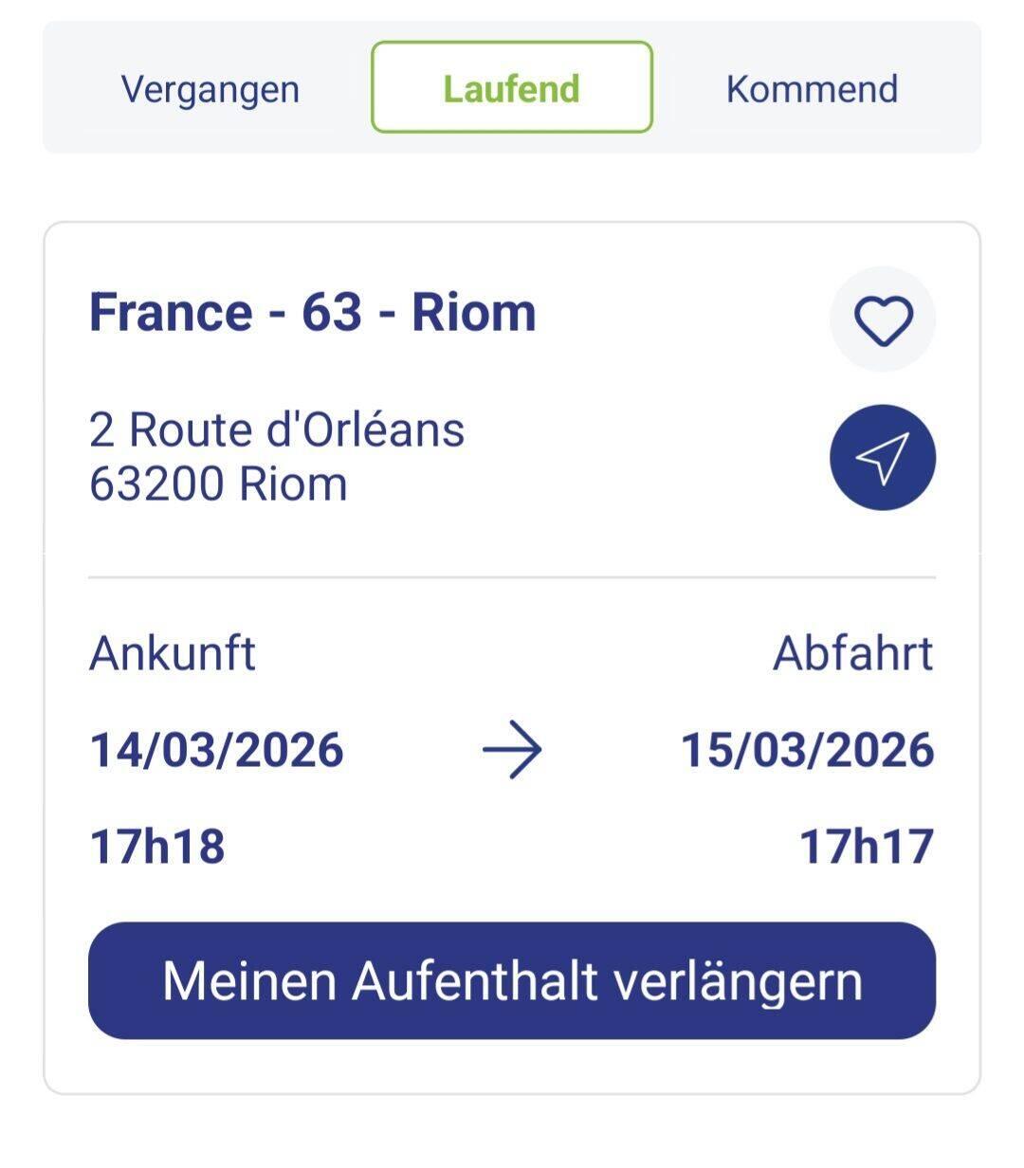Image resolution: width=1024 pixels, height=1168 pixels.
Task: Click the Abfahrt label
Action: click(852, 653)
